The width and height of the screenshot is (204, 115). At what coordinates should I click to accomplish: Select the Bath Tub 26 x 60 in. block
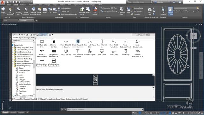42,44
